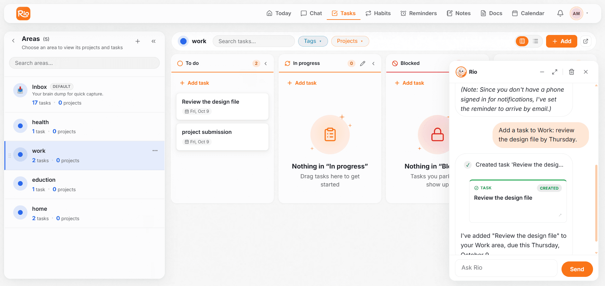605x286 pixels.
Task: Add task in the To do column
Action: [x=194, y=83]
